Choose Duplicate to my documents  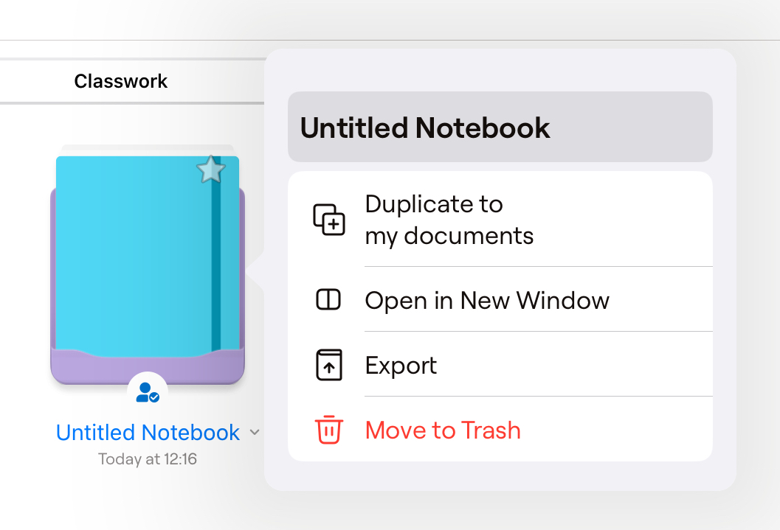(449, 220)
